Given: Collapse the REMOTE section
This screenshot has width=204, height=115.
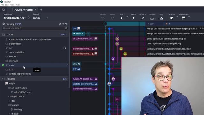Looking at the screenshot, I should (34, 79).
